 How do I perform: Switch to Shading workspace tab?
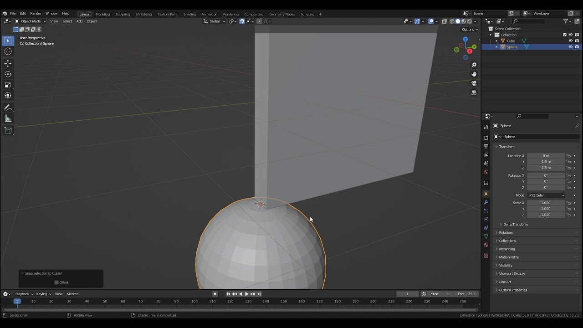189,14
